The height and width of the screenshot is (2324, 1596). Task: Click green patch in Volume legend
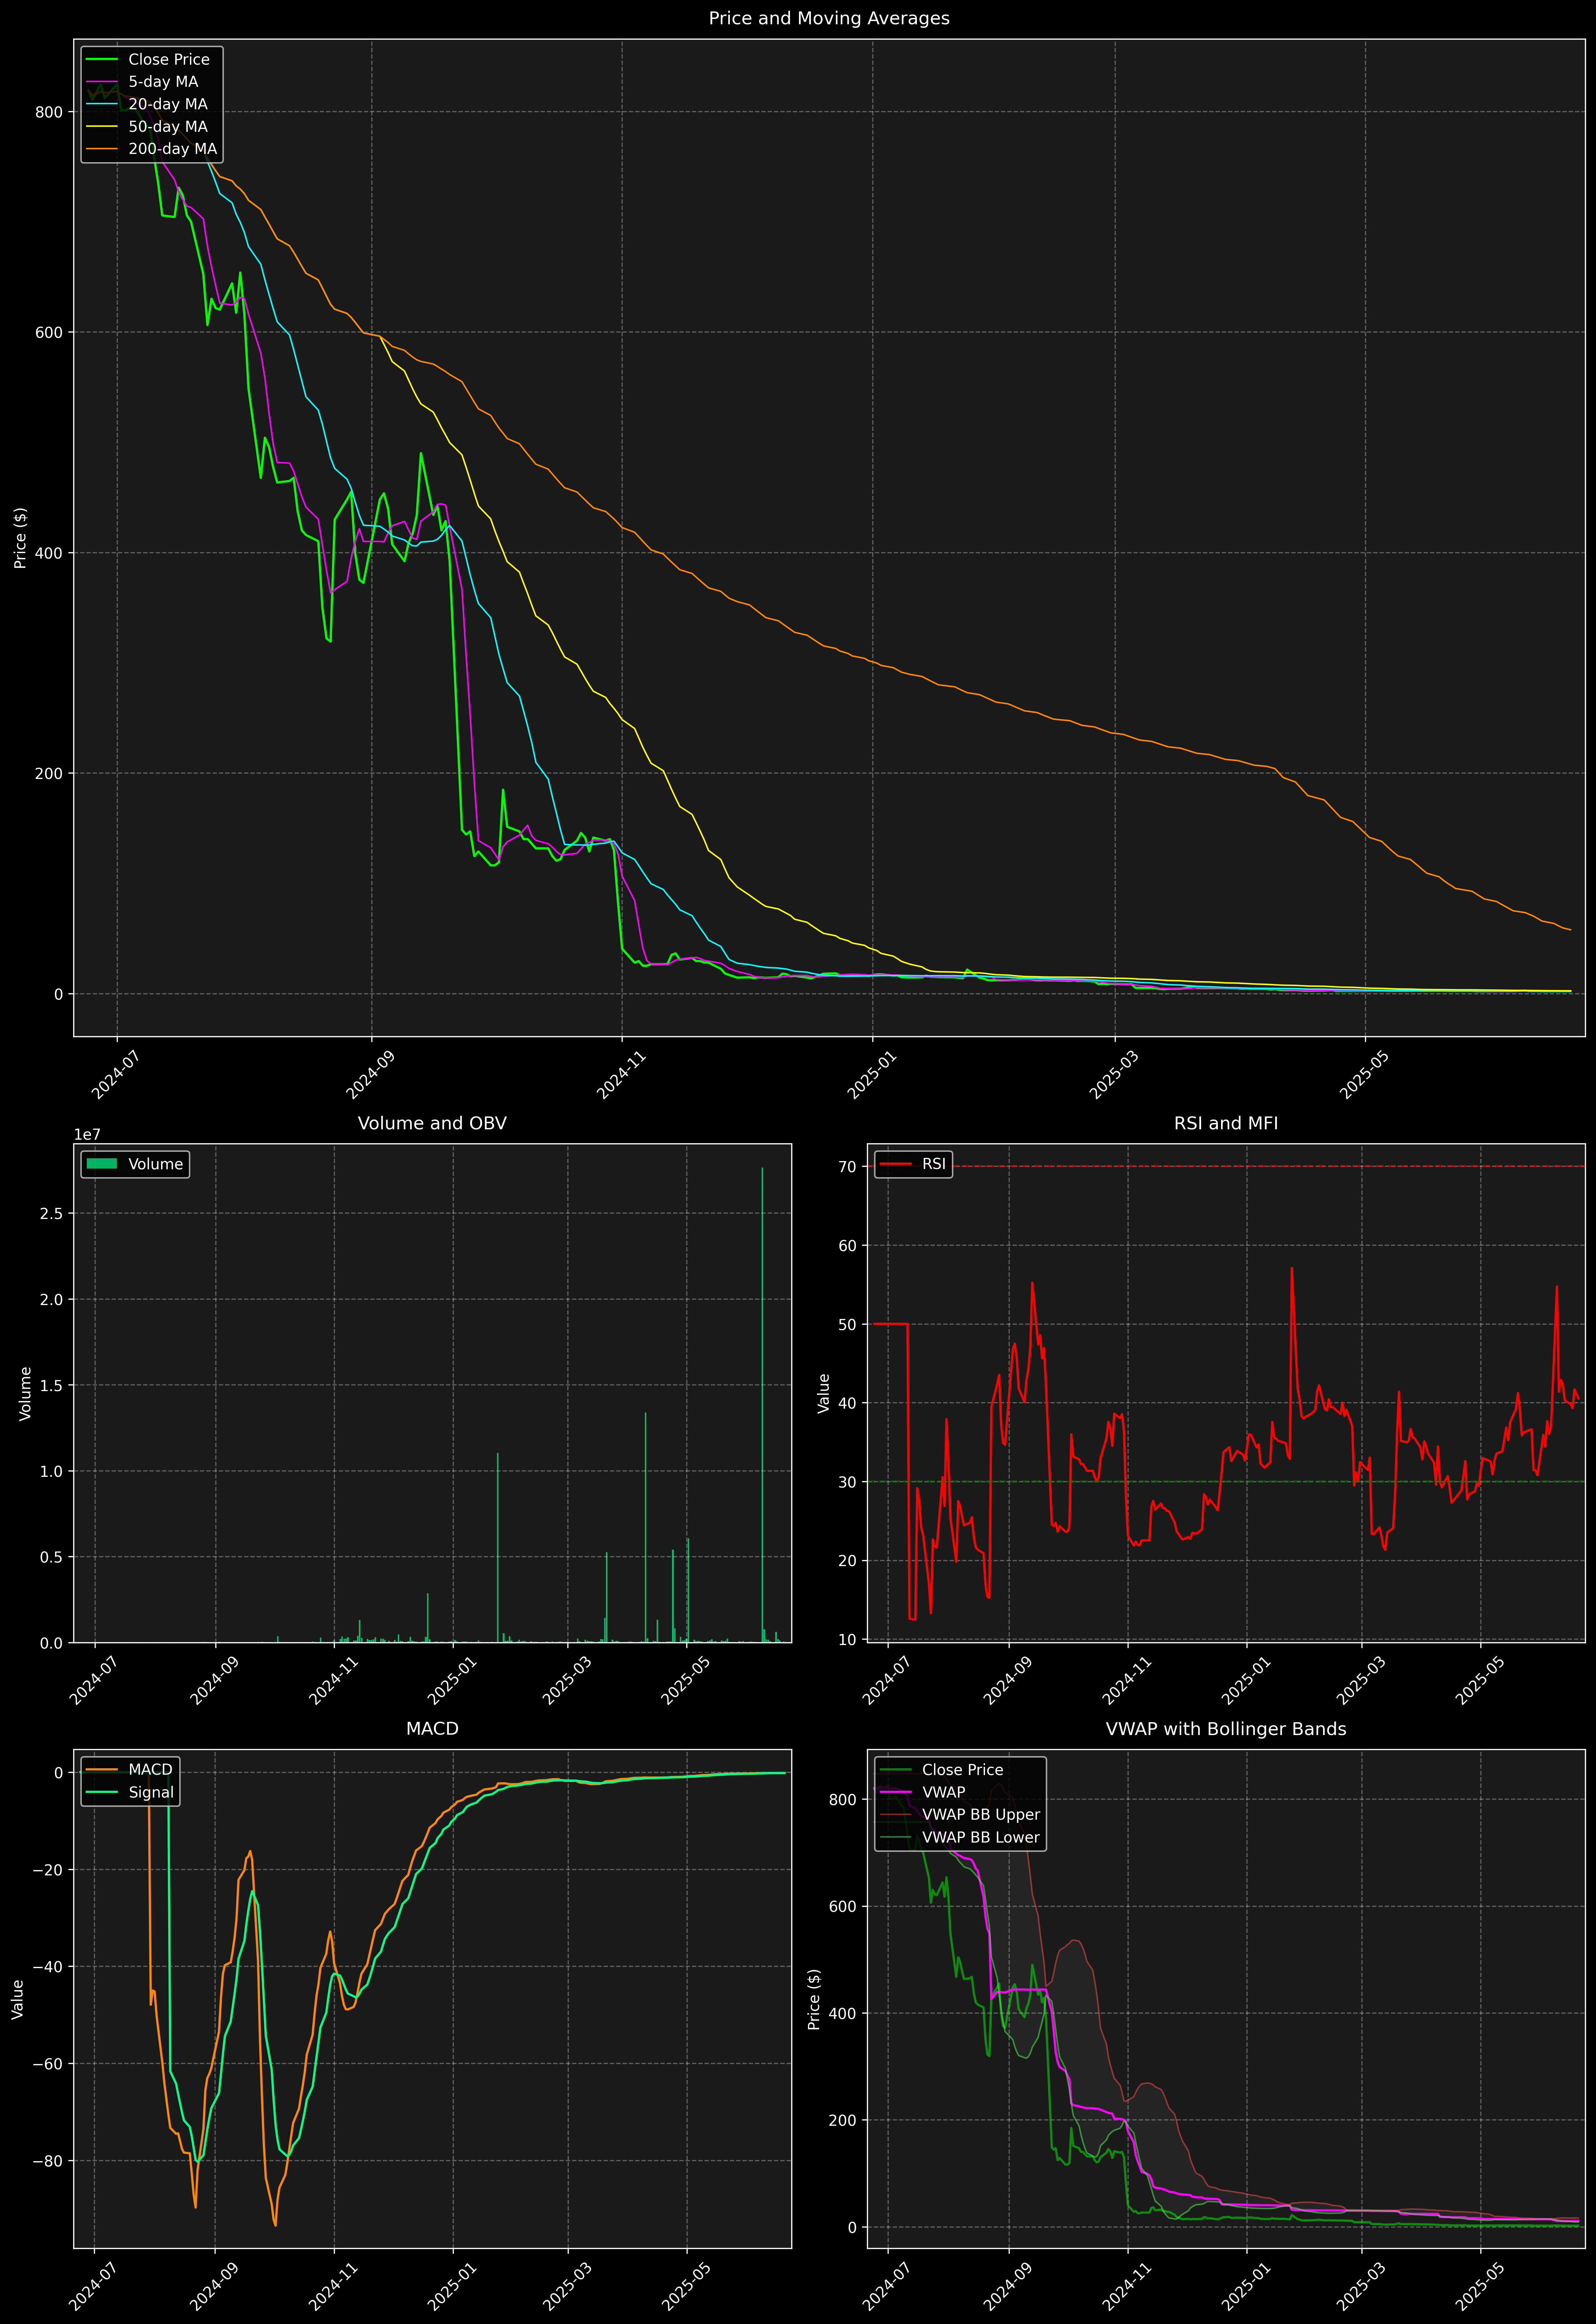click(103, 1164)
